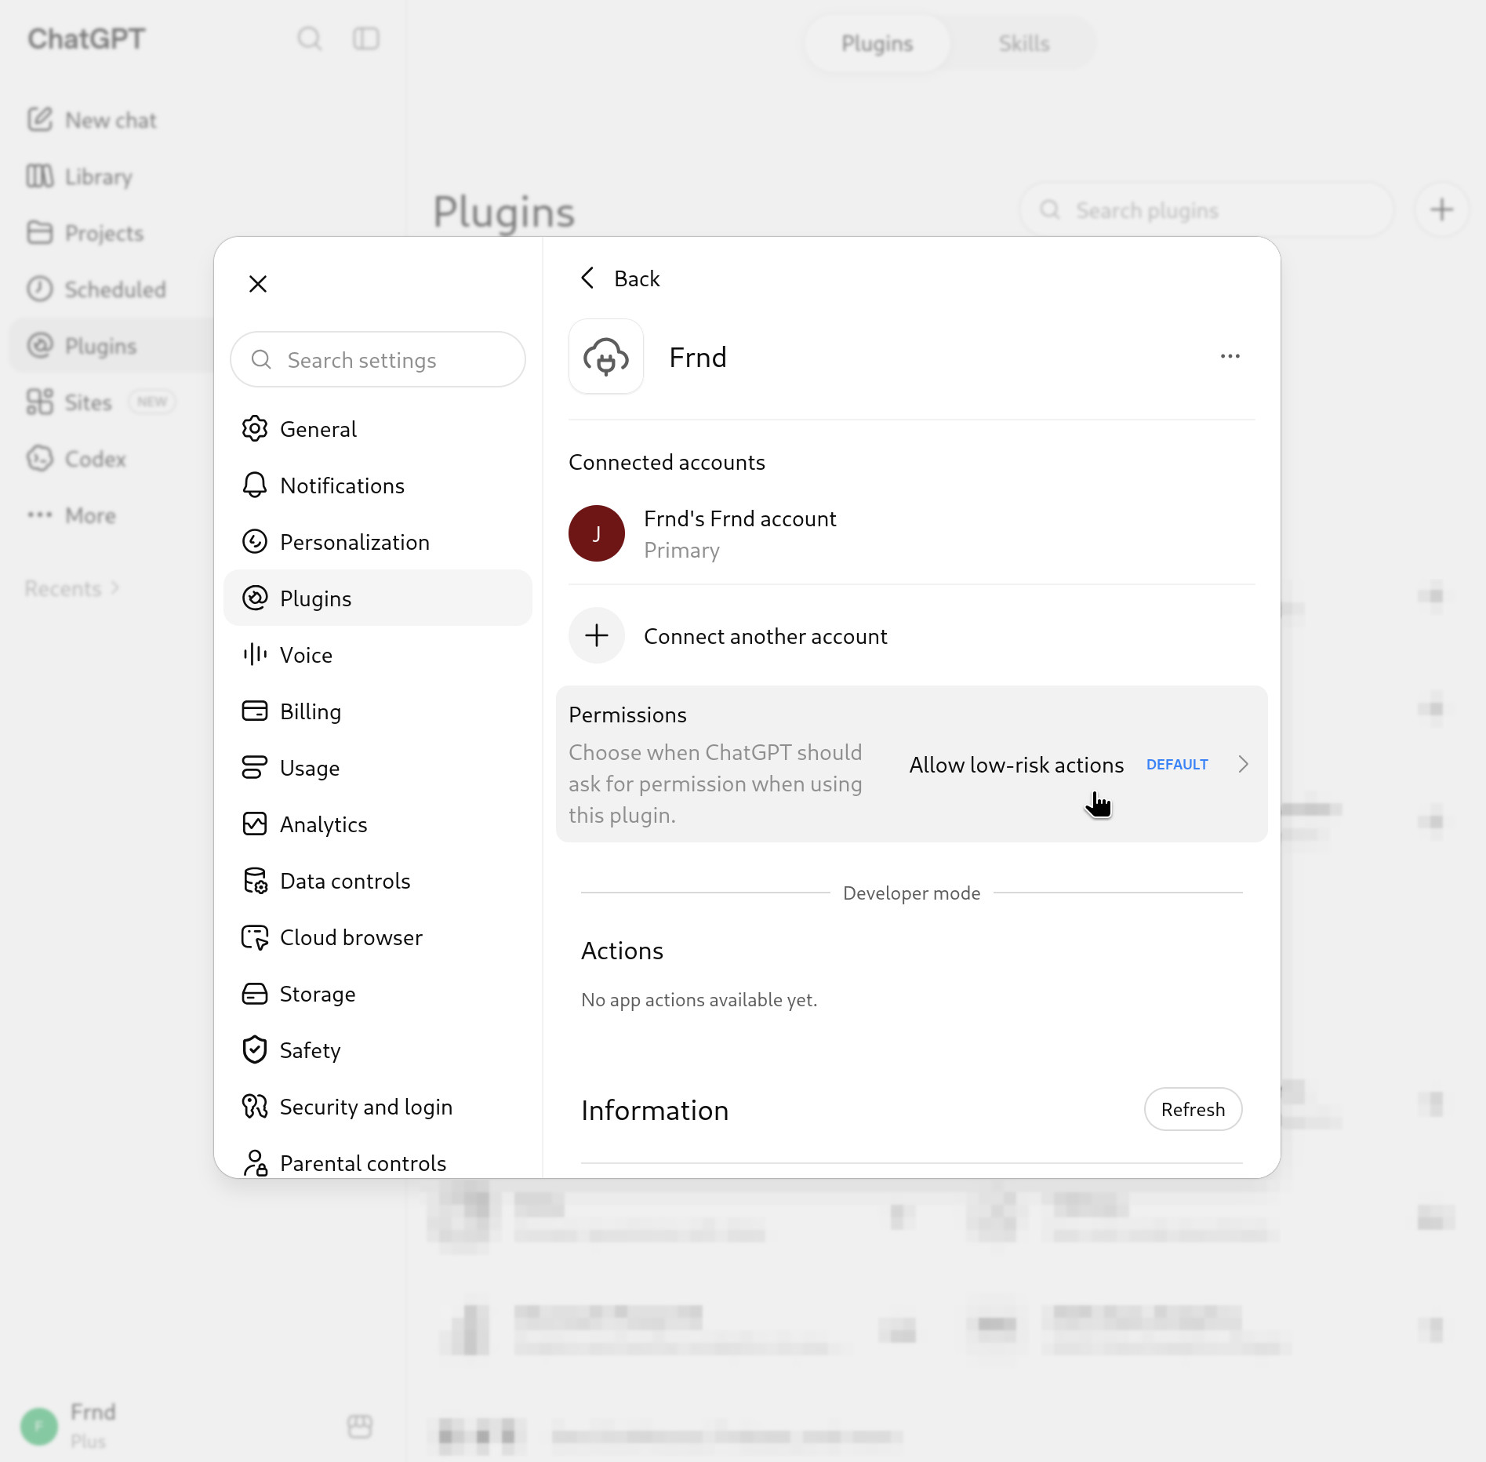
Task: Switch to the Skills tab at top
Action: click(1023, 43)
